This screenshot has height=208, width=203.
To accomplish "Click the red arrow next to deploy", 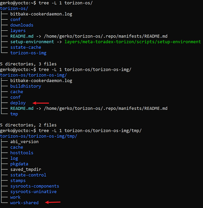I will (x=41, y=103).
